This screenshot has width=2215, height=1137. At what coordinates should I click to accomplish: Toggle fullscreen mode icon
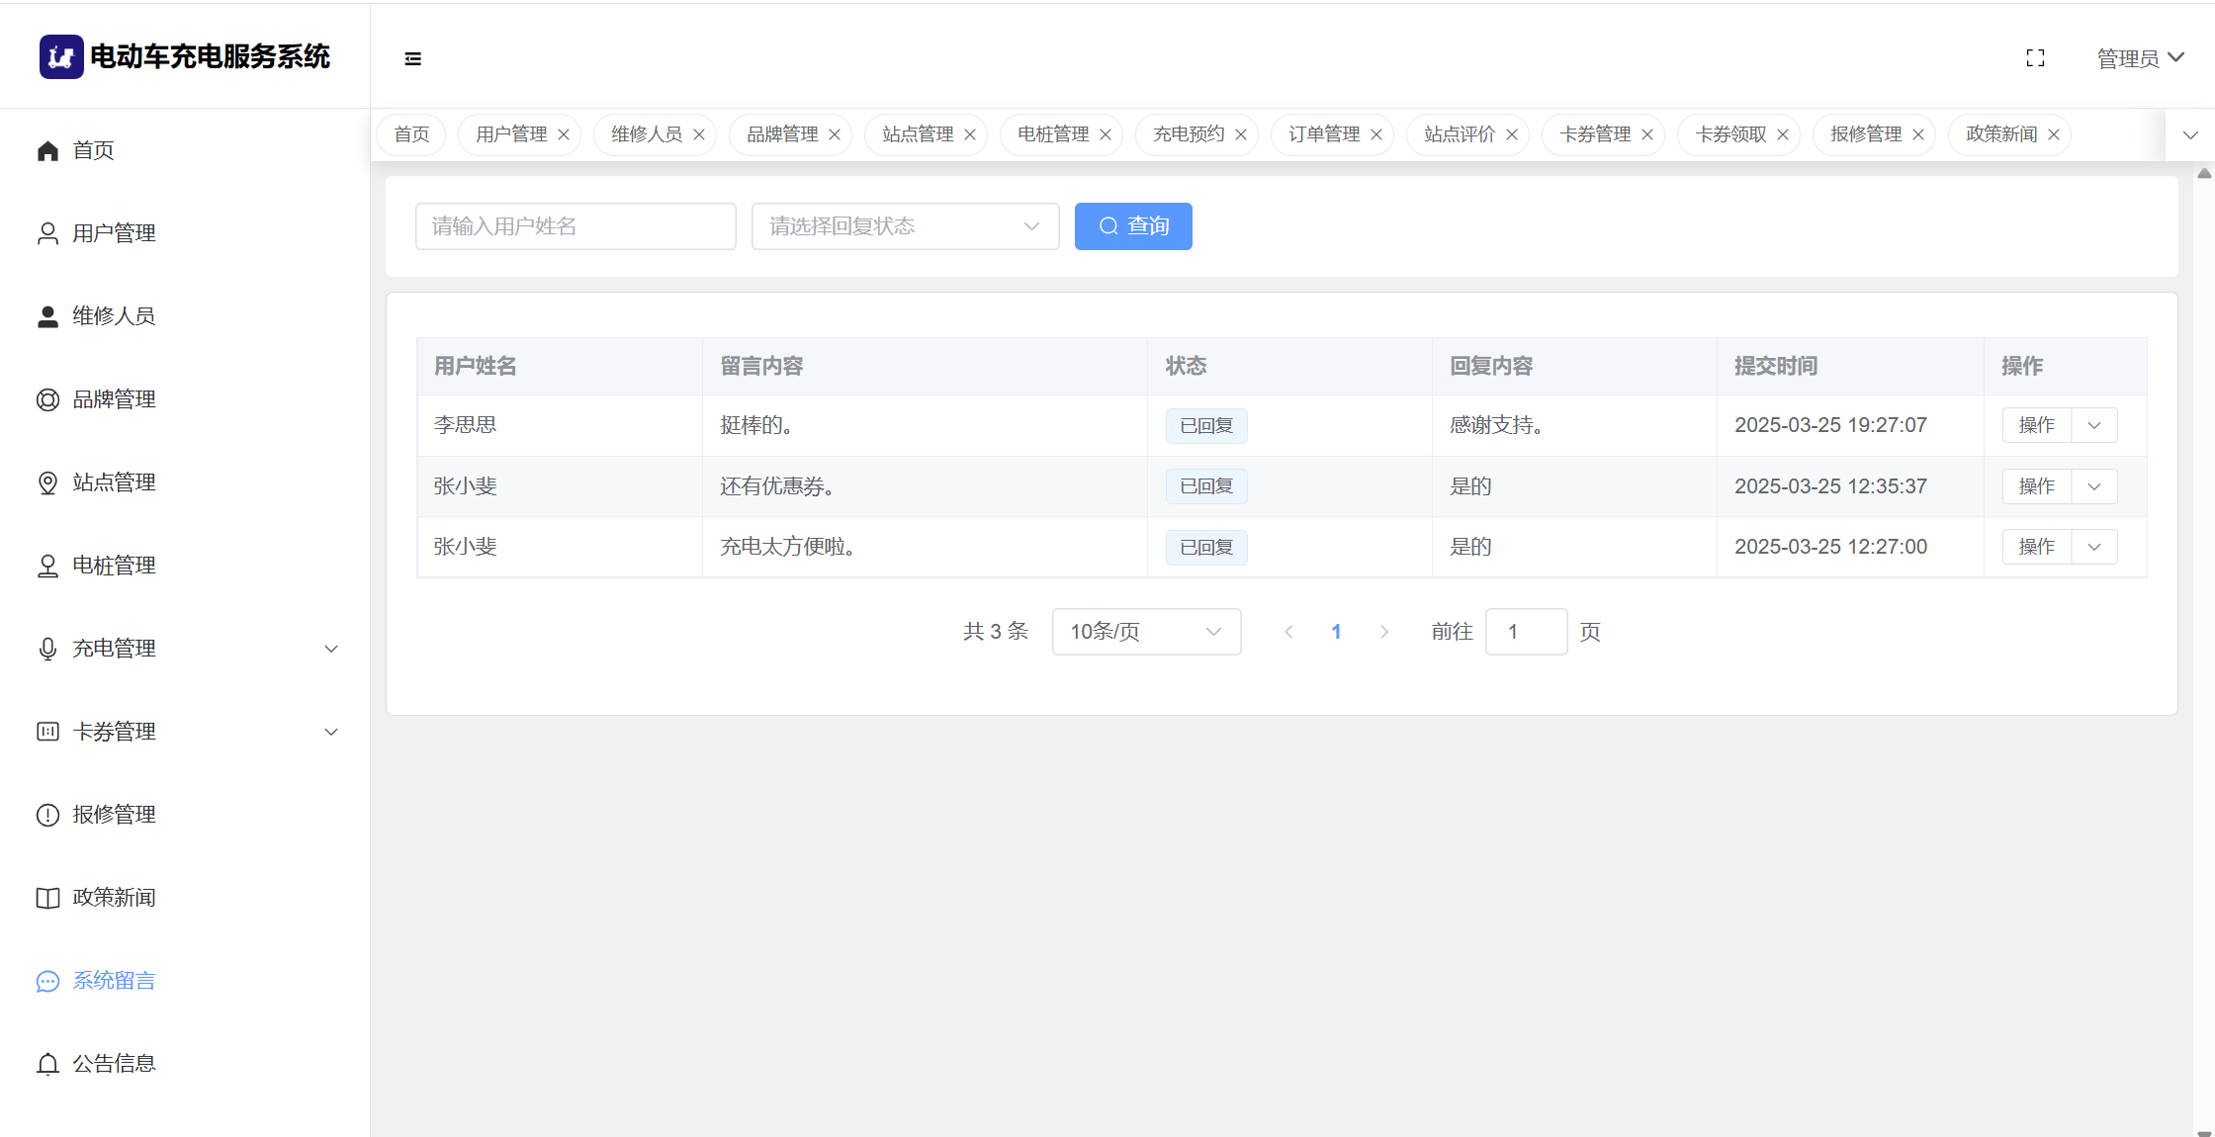2035,58
